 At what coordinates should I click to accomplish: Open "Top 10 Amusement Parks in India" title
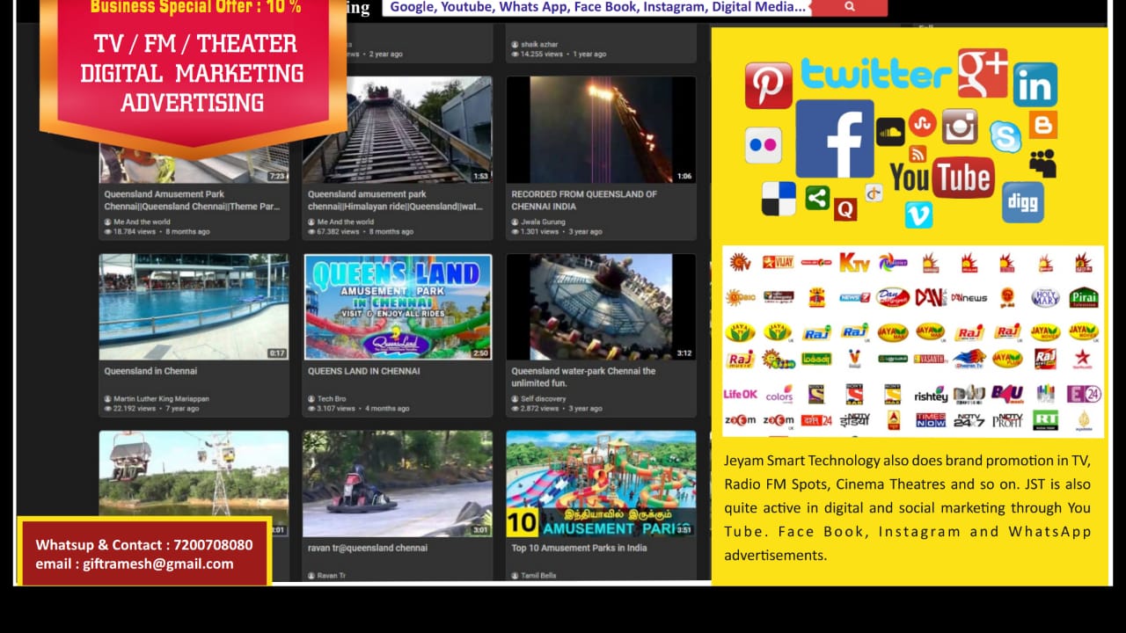(x=579, y=548)
